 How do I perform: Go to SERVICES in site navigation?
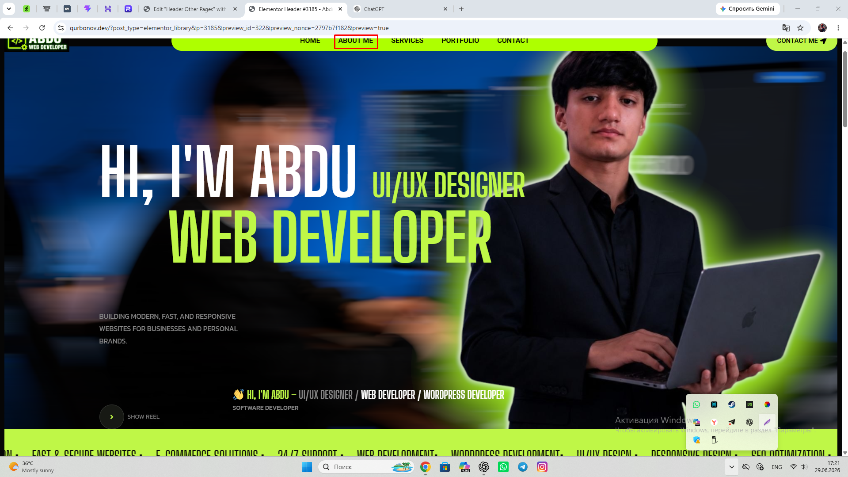407,41
